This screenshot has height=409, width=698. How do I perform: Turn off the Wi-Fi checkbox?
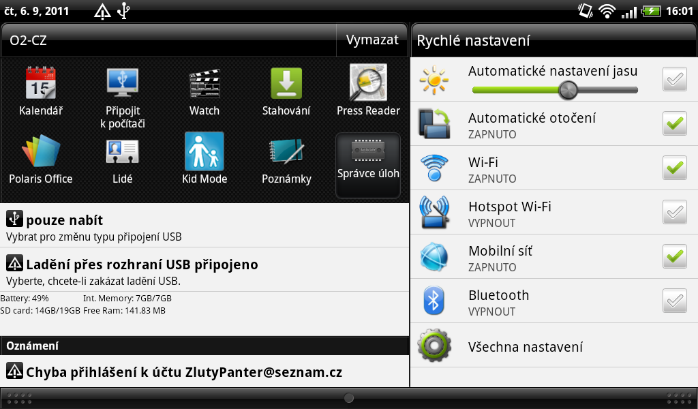point(674,168)
